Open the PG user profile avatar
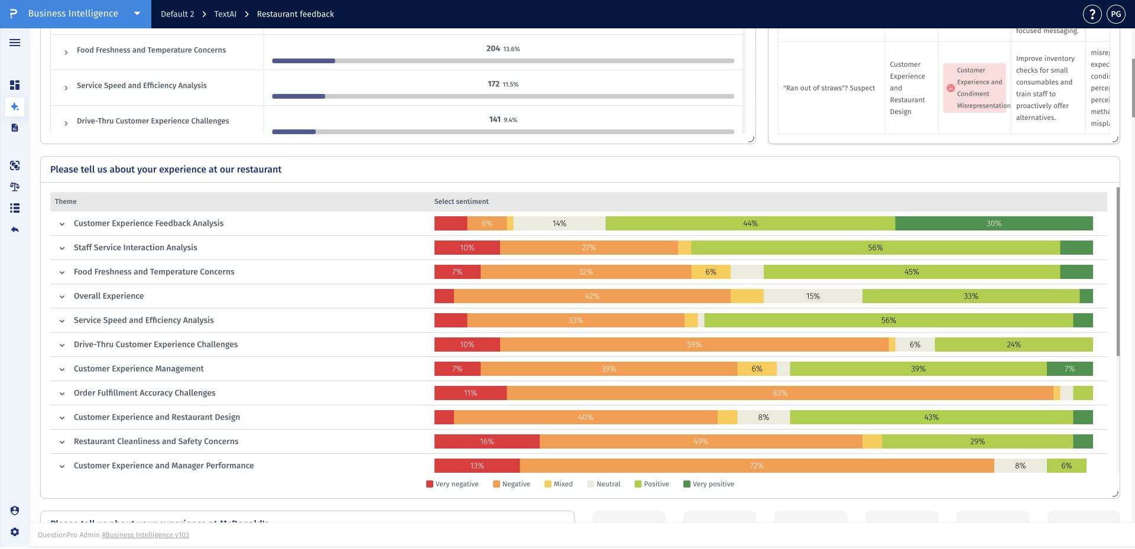 point(1115,14)
